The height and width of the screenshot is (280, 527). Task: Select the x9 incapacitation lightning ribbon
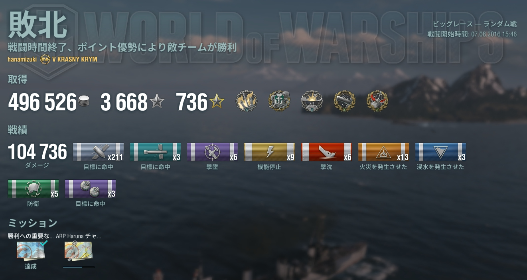pyautogui.click(x=269, y=152)
